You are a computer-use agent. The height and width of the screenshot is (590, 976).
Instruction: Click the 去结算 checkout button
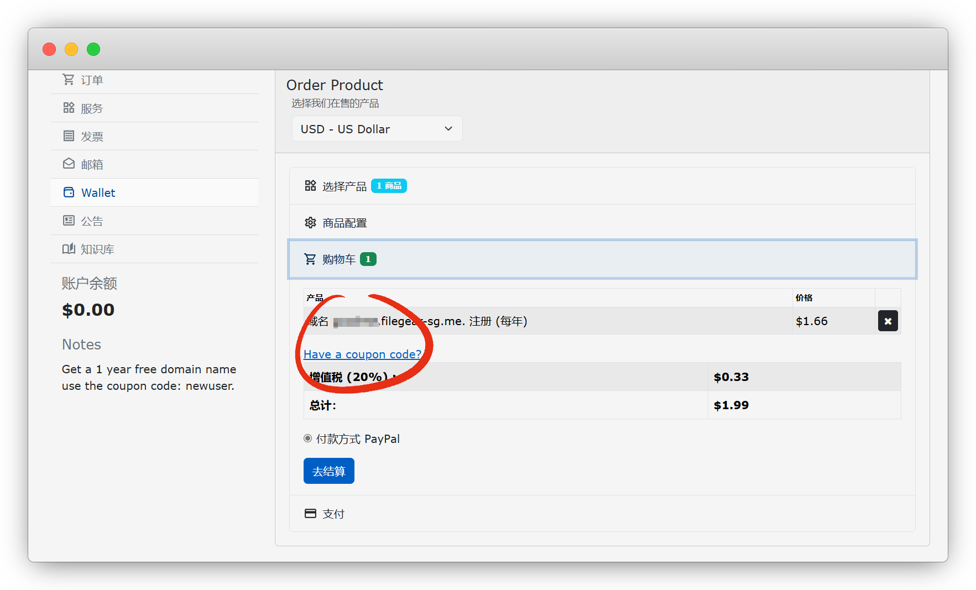pos(328,471)
